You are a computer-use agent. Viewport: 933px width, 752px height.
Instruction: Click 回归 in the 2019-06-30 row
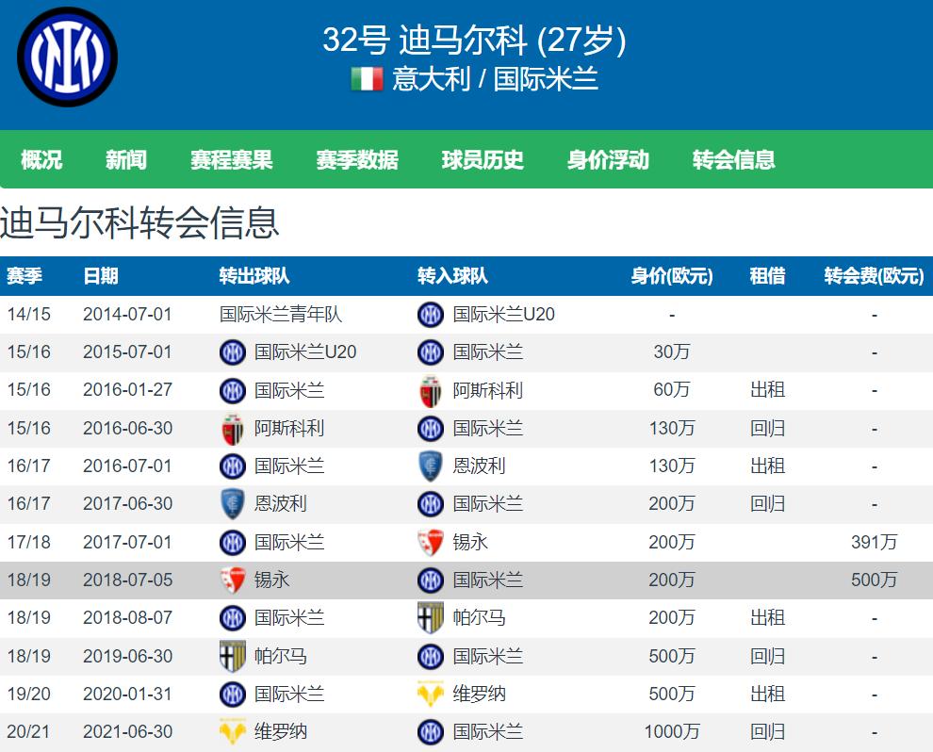[767, 656]
